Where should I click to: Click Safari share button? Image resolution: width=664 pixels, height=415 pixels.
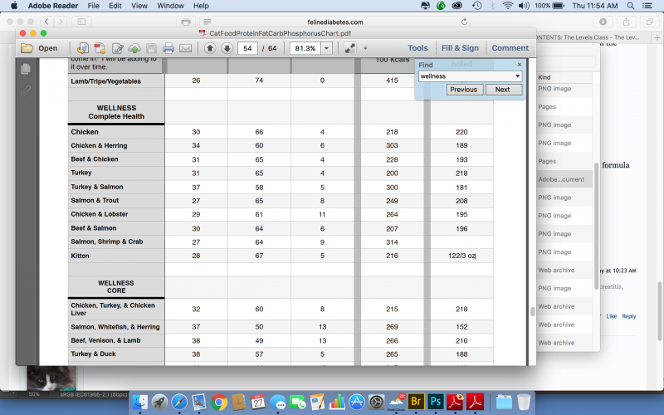click(626, 22)
